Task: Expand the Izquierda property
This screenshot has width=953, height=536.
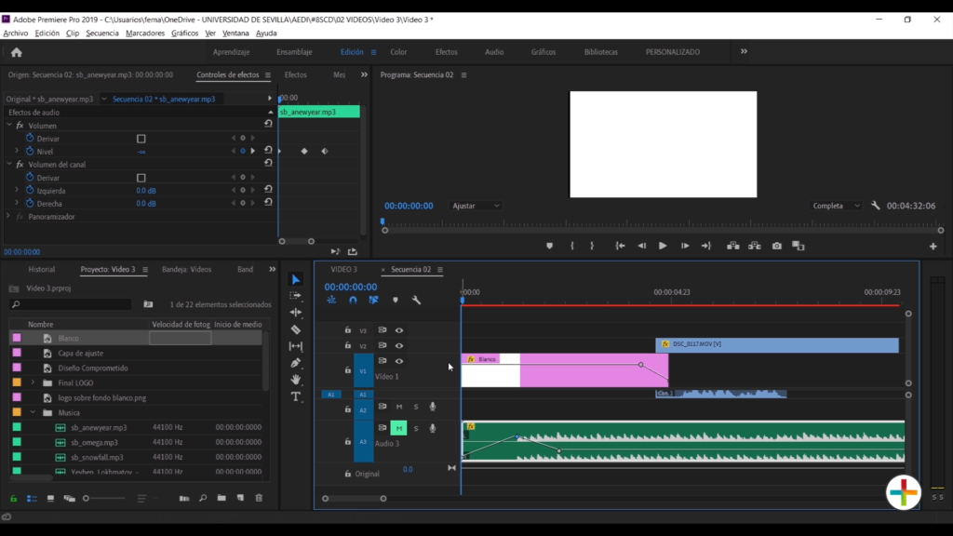Action: pos(17,190)
